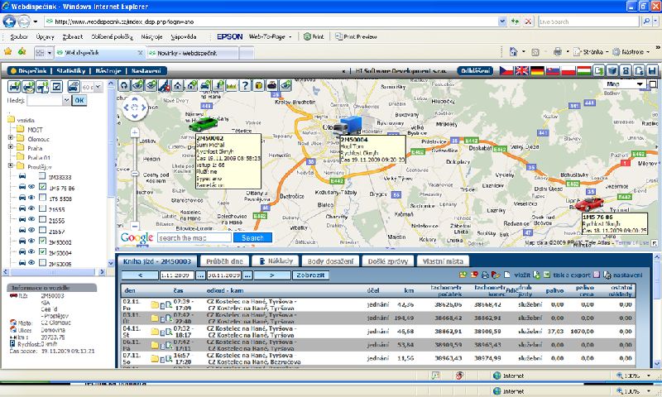The image size is (662, 397).
Task: Collapse the Prostějov folder
Action: pos(11,165)
